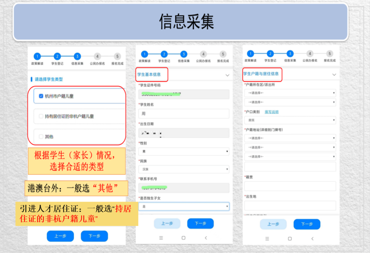Open the 填写说明 link

click(271, 112)
